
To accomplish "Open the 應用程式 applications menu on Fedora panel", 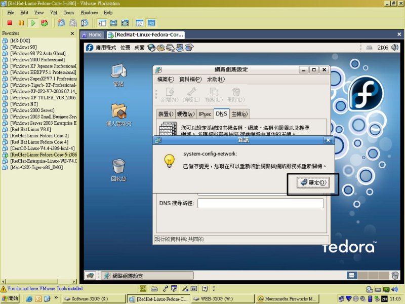I will pos(106,48).
